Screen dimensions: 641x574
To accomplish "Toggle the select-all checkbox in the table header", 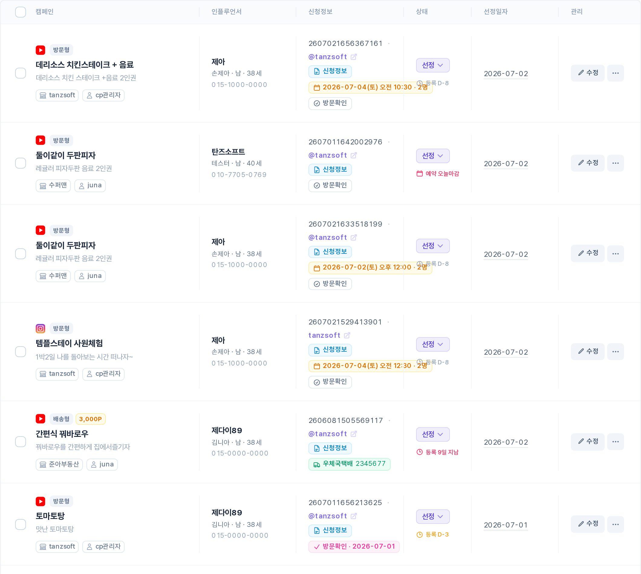I will (x=21, y=12).
